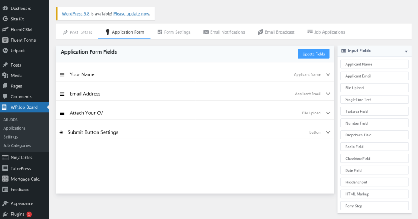Grab the drag handle for Your Name
This screenshot has height=219, width=418.
[62, 75]
